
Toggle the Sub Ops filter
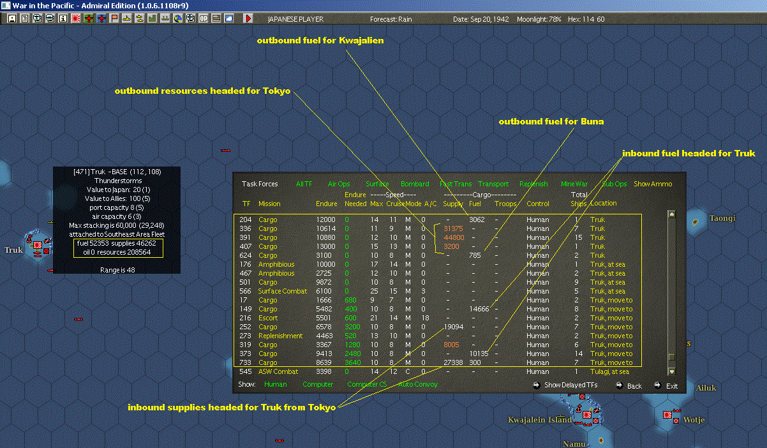click(x=614, y=184)
